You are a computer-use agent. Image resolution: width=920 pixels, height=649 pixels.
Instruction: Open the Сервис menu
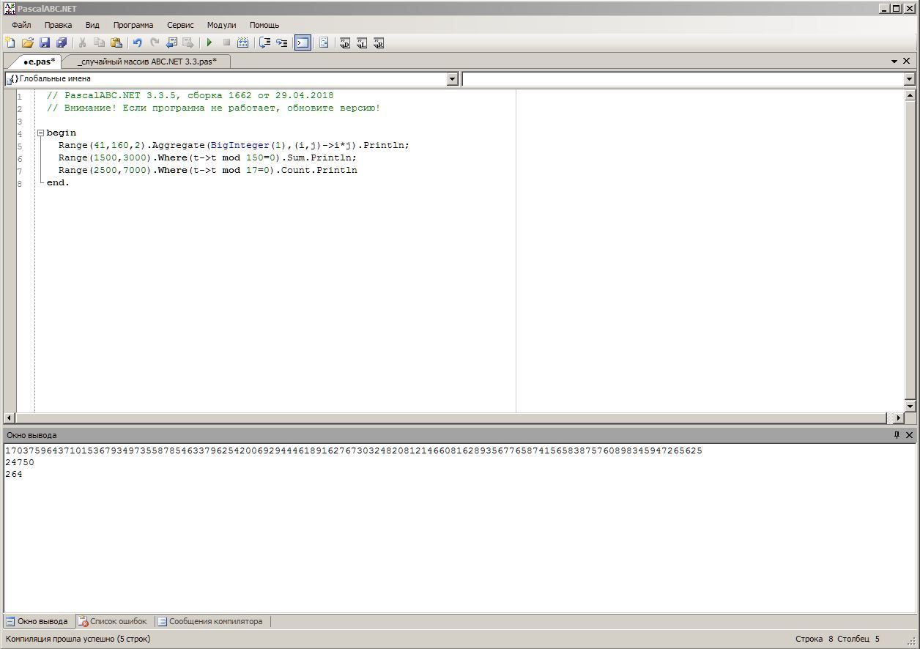(180, 25)
